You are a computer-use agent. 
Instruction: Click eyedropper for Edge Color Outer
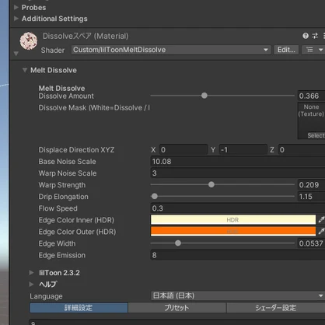[x=321, y=231]
